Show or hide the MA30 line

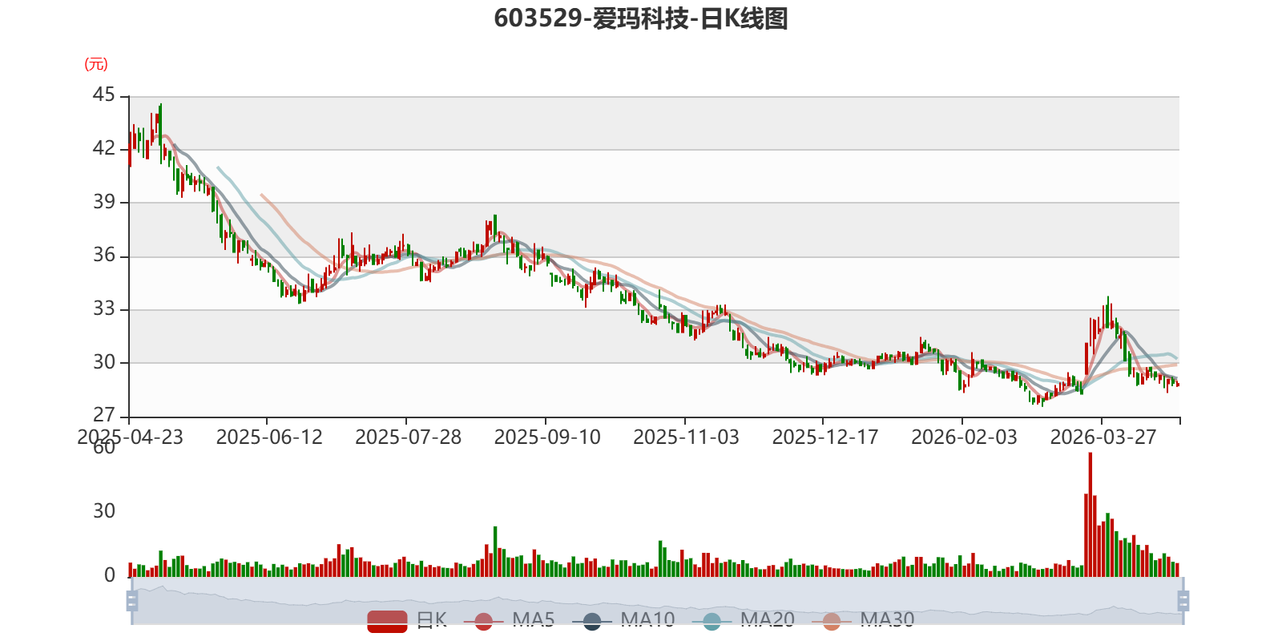tap(863, 621)
